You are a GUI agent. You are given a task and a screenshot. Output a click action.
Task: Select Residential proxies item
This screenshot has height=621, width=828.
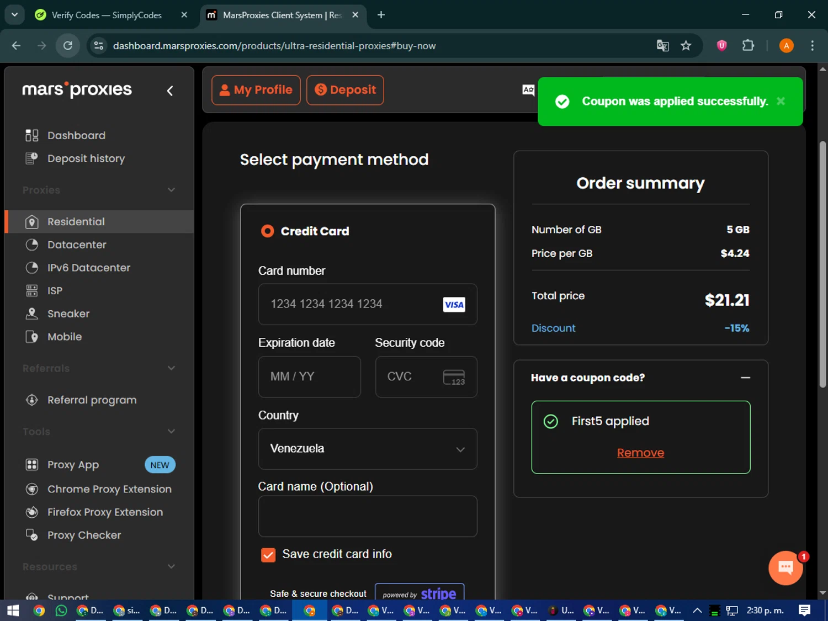point(99,221)
